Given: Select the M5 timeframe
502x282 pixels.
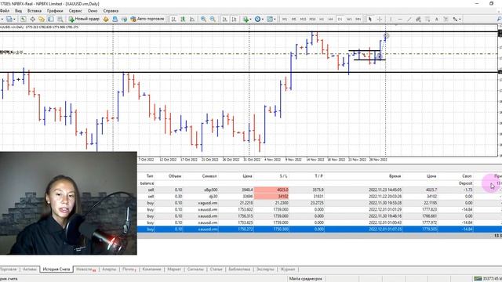Looking at the screenshot, I should [x=293, y=19].
